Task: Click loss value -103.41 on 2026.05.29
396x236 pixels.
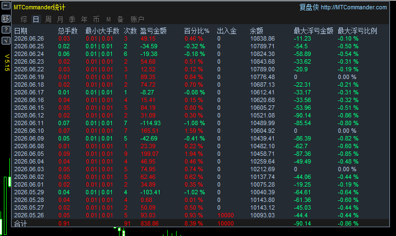Action: tap(150, 192)
